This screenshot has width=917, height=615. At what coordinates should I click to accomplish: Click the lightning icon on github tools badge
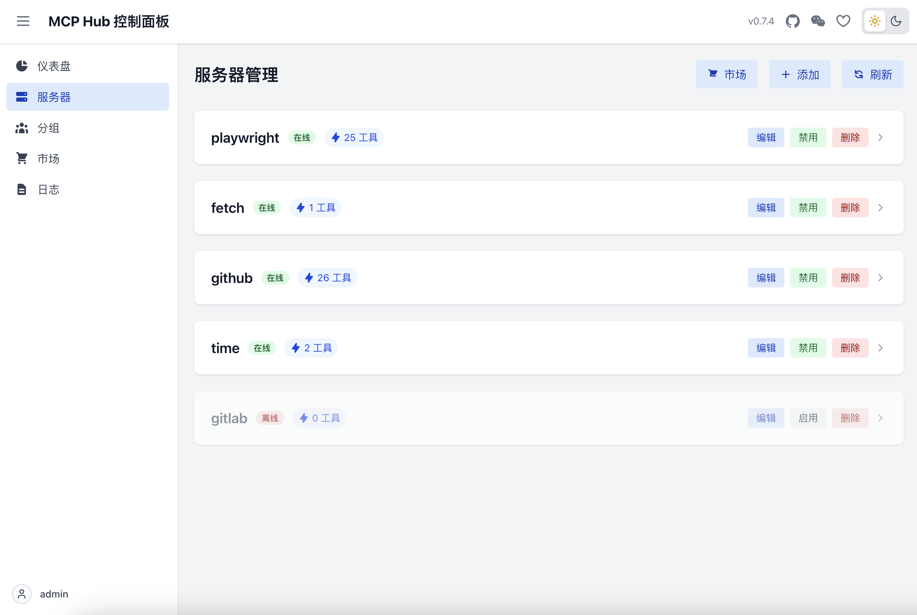(309, 278)
